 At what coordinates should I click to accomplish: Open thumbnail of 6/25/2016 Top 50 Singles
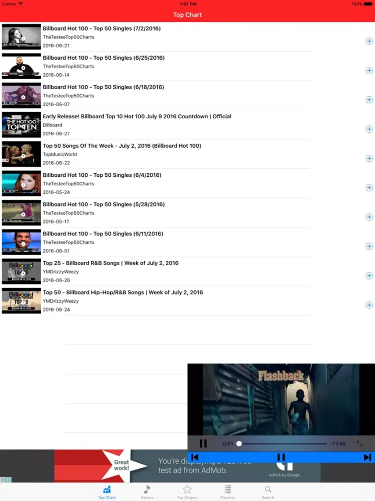[21, 66]
